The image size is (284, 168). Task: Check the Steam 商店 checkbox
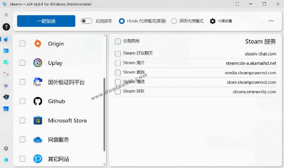(118, 82)
